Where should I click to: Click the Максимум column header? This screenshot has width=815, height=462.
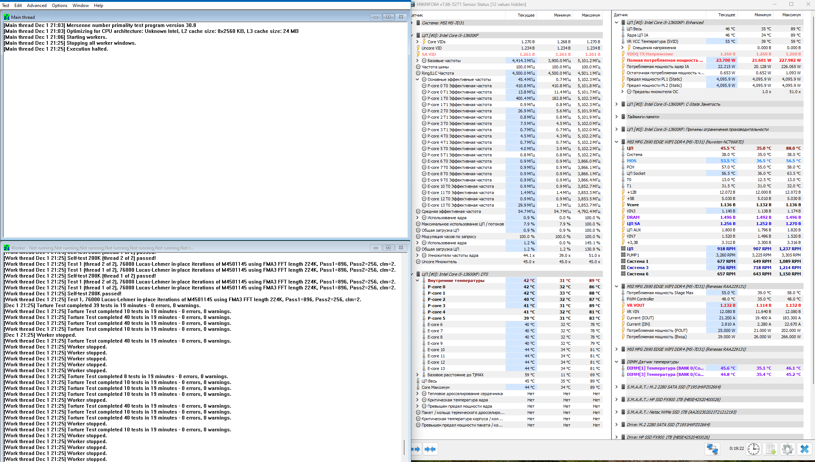[x=591, y=15]
